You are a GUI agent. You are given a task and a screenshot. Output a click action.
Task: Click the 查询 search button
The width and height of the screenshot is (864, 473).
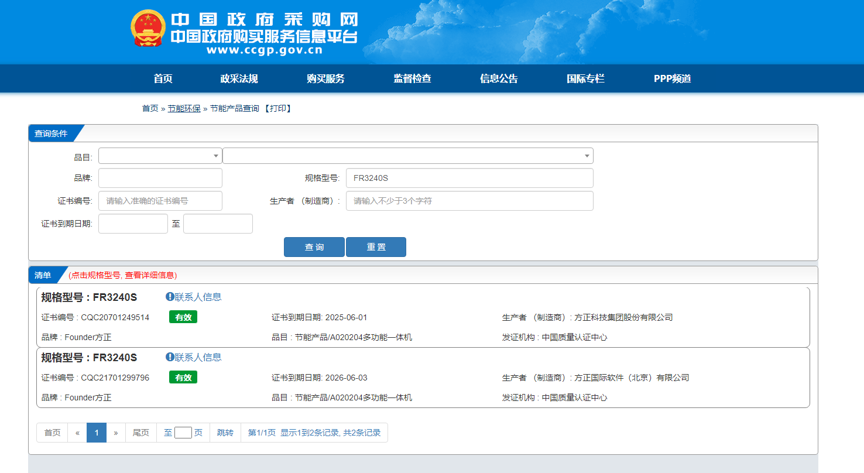click(314, 247)
